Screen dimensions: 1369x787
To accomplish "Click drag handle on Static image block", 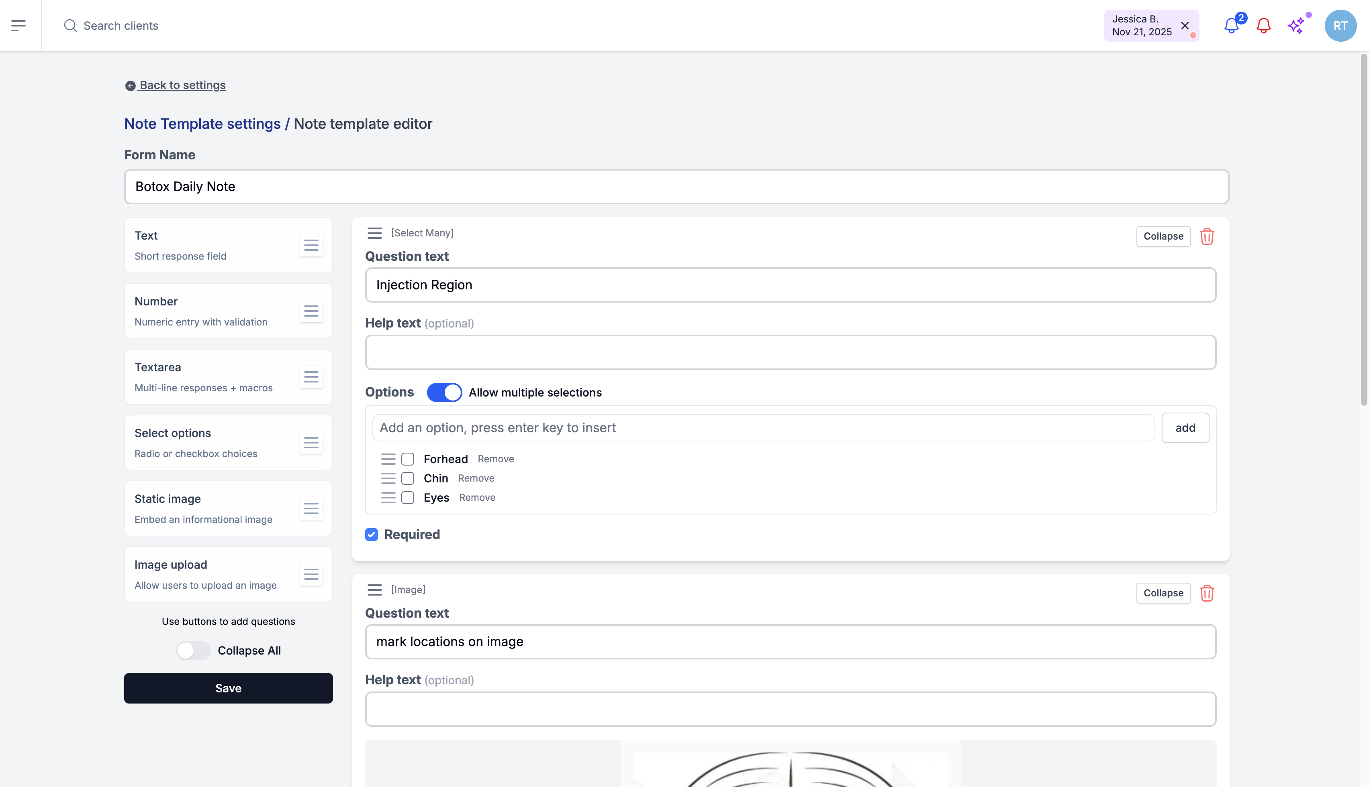I will tap(311, 508).
